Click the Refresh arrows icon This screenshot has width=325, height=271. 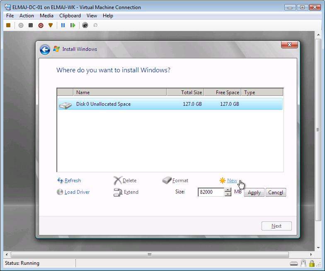point(60,181)
